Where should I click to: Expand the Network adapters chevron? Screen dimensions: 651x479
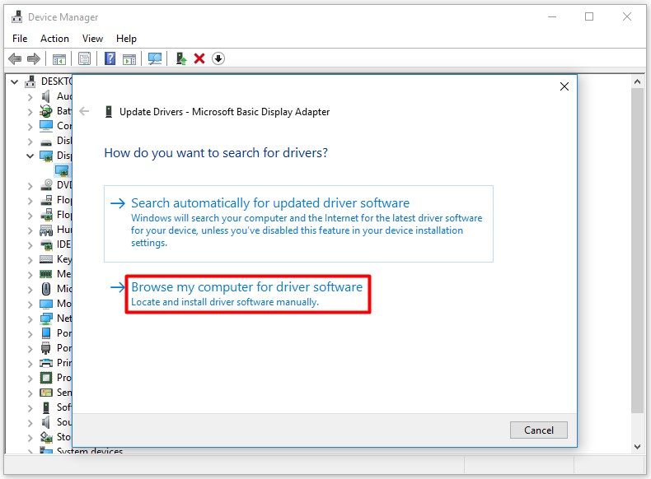tap(30, 319)
